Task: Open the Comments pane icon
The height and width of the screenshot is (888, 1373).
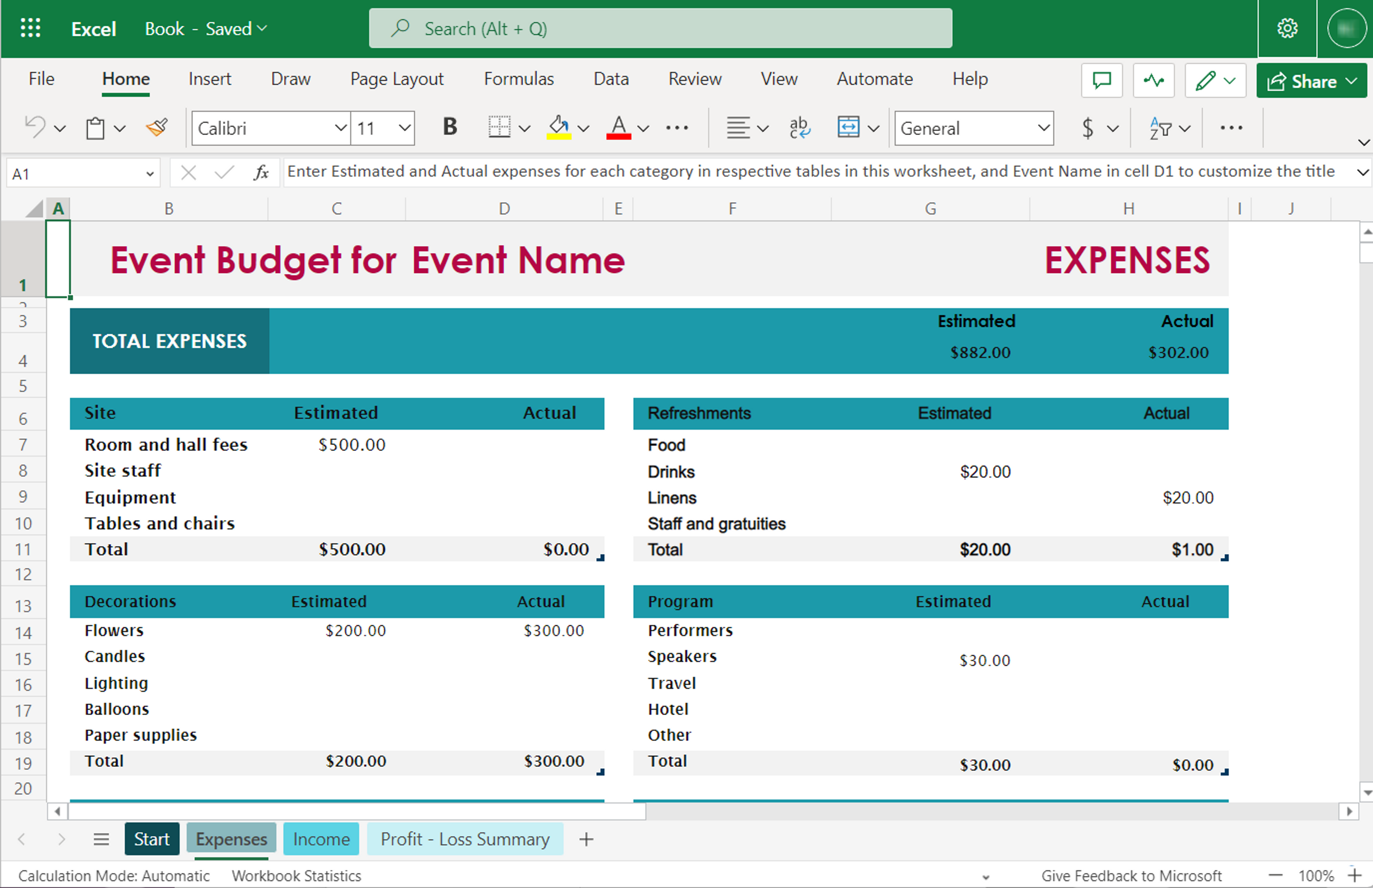Action: [x=1102, y=80]
